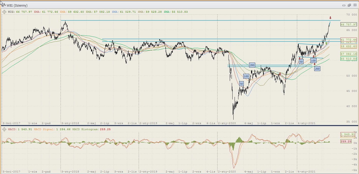Restore the WIG chart window
Screen dimensions: 359x174
(349, 5)
